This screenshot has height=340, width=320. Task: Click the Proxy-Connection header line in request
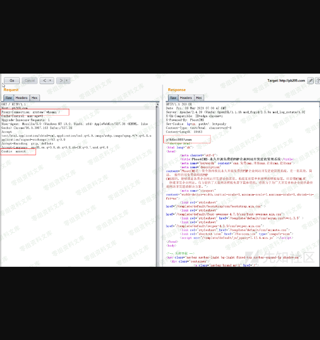click(x=31, y=112)
